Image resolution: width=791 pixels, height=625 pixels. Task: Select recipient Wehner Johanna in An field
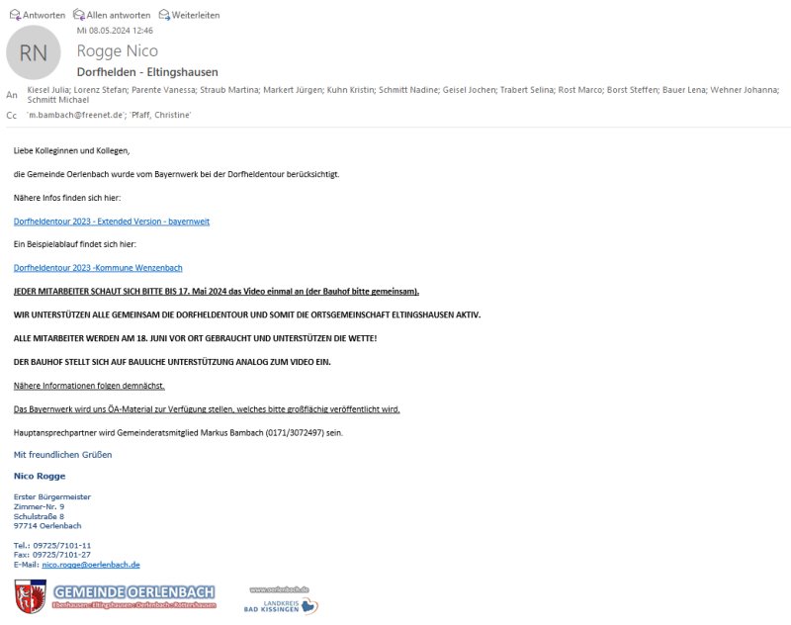coord(745,90)
